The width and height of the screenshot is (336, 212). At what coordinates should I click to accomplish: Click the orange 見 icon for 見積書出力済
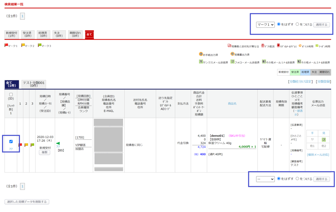tap(232, 54)
